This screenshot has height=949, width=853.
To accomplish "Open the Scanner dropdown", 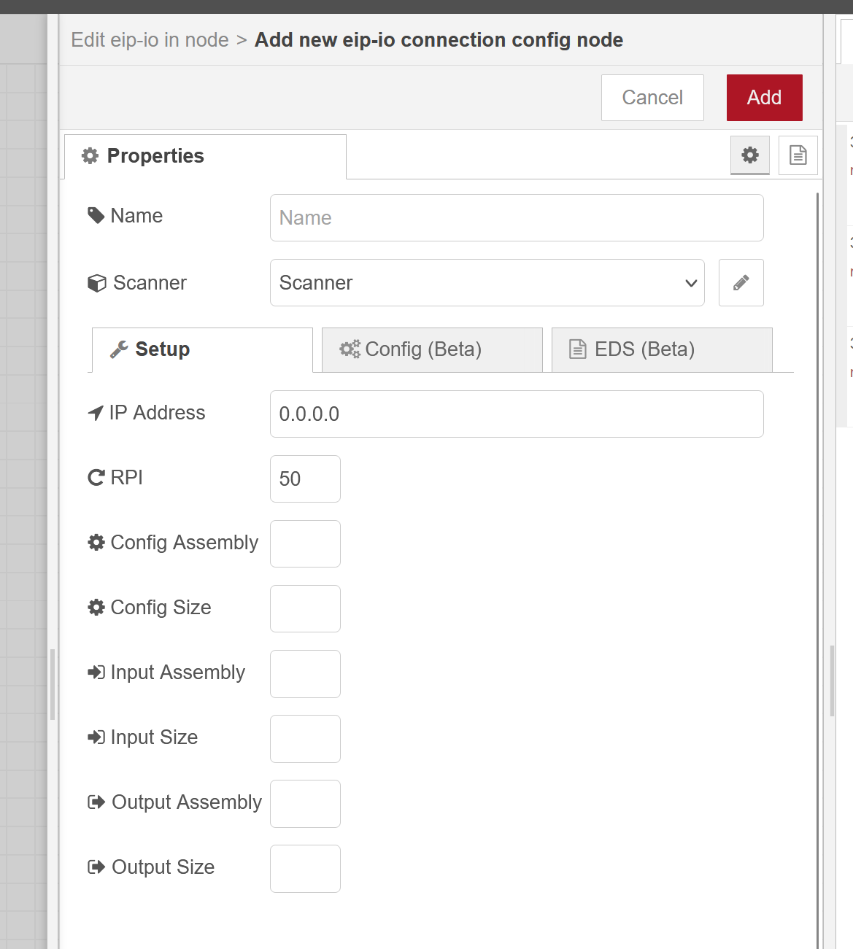I will [x=487, y=282].
